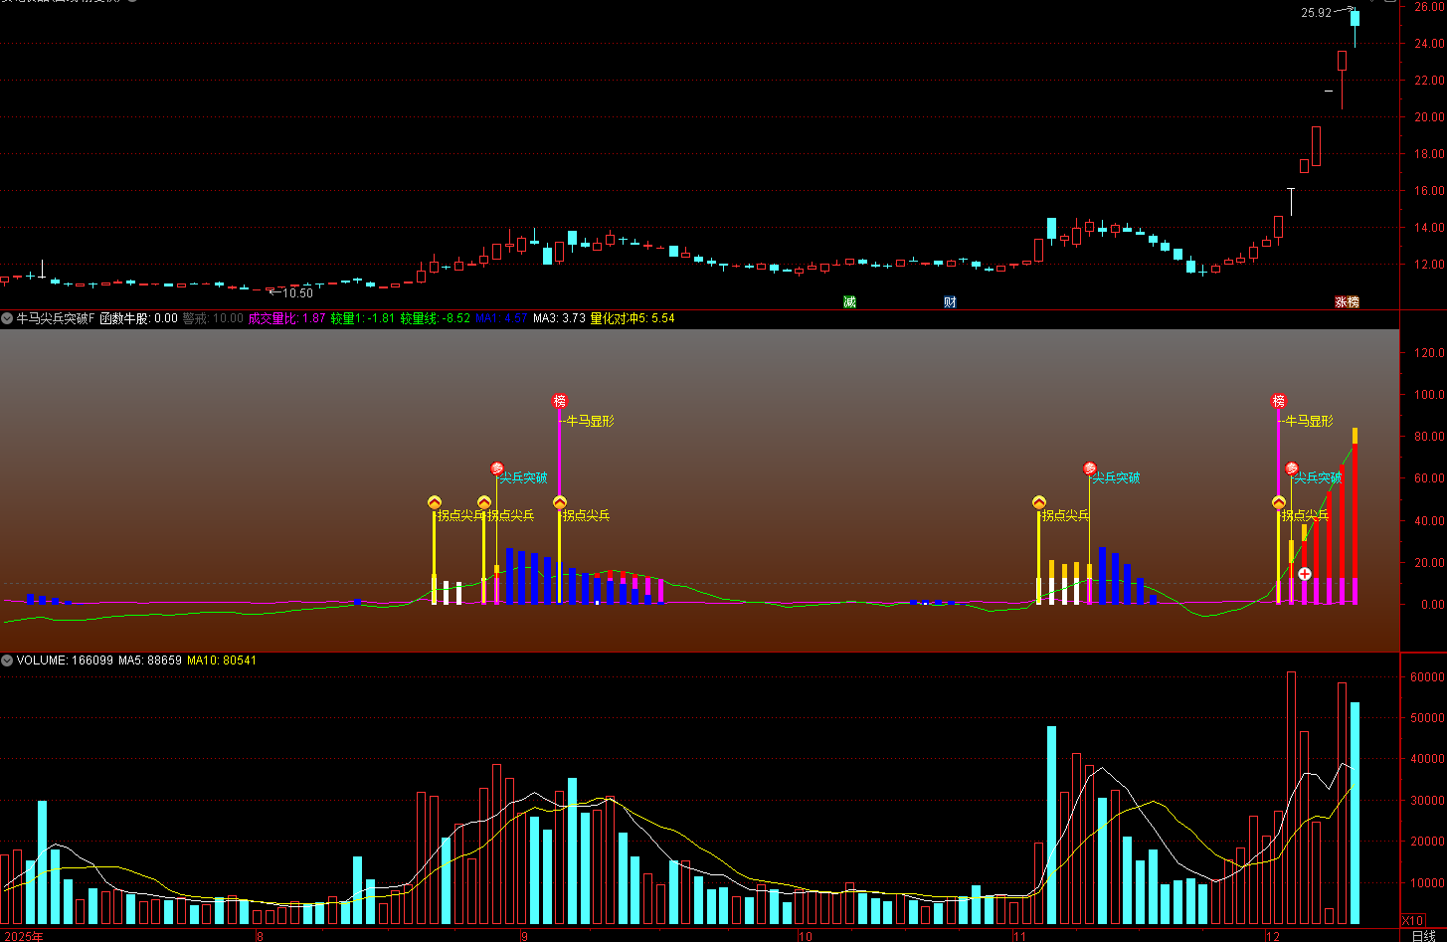Screen dimensions: 1447x942
Task: Click the December 牛马显形 label
Action: coord(1310,421)
